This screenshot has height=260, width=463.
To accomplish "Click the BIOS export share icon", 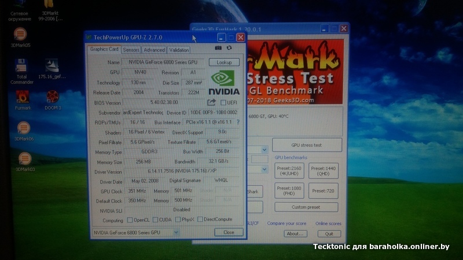I will click(x=211, y=102).
